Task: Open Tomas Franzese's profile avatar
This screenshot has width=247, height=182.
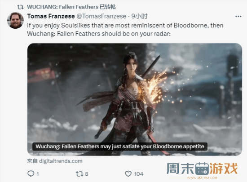Action: [x=15, y=21]
